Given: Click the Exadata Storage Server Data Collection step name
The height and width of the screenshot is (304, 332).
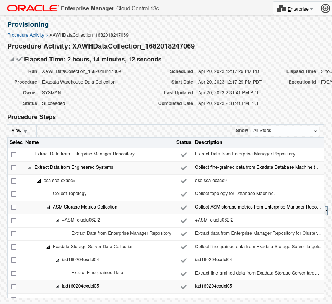Looking at the screenshot, I should [x=93, y=247].
